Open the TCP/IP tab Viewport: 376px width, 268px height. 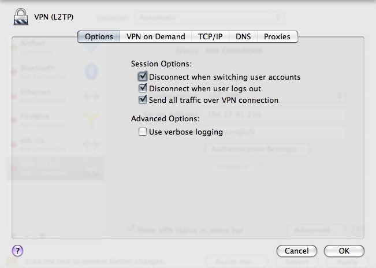[210, 36]
